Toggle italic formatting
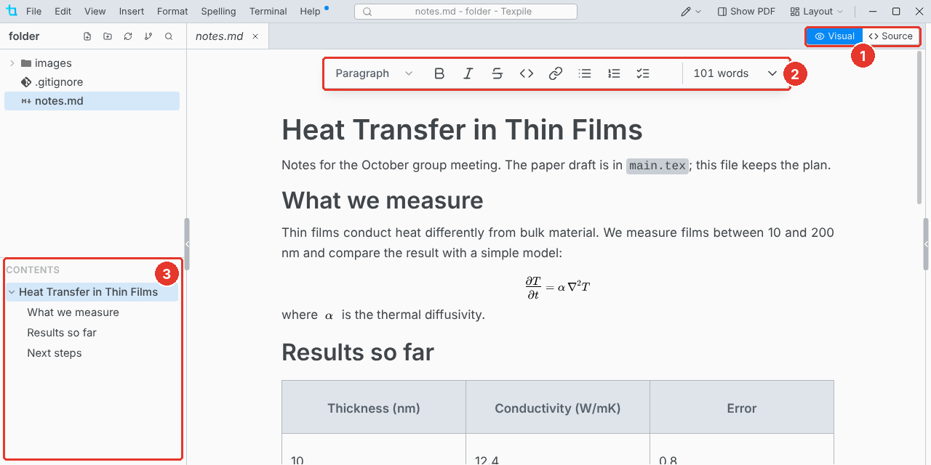 pyautogui.click(x=468, y=73)
